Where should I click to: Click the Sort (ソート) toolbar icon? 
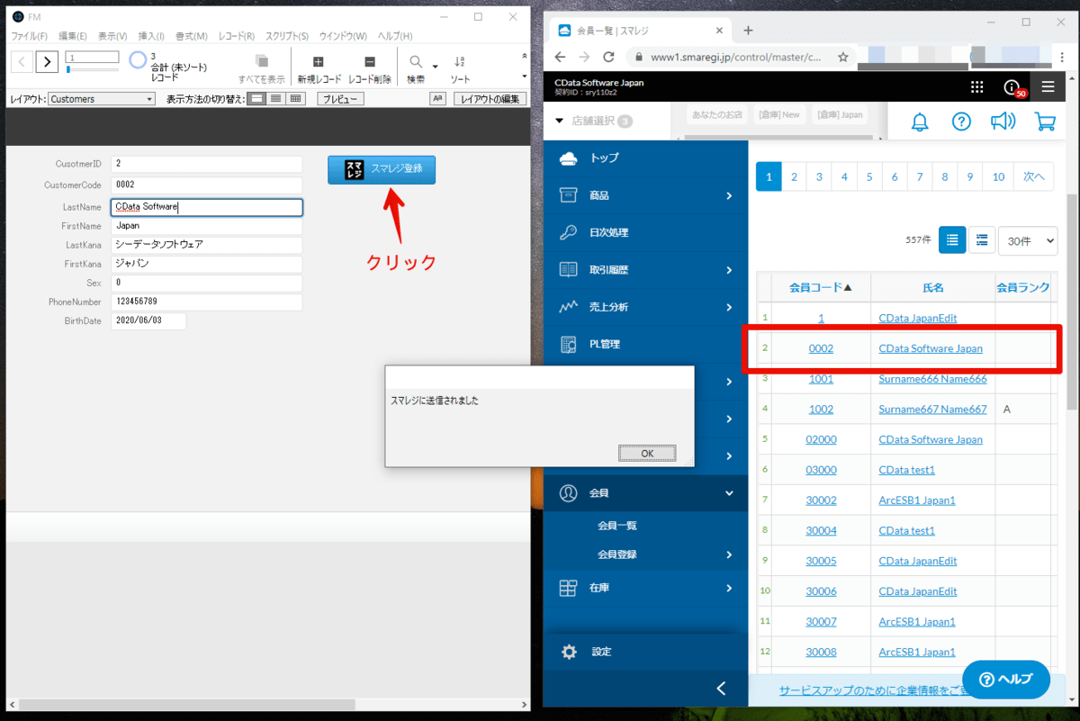[460, 62]
